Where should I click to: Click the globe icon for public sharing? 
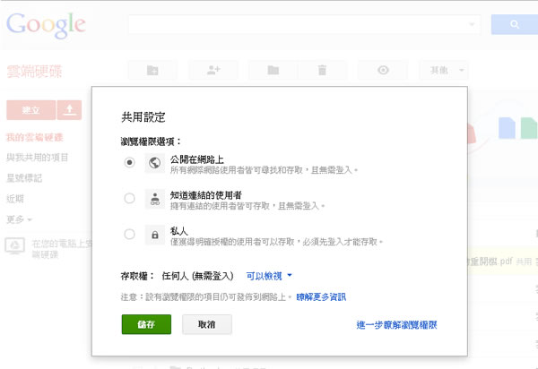(155, 163)
